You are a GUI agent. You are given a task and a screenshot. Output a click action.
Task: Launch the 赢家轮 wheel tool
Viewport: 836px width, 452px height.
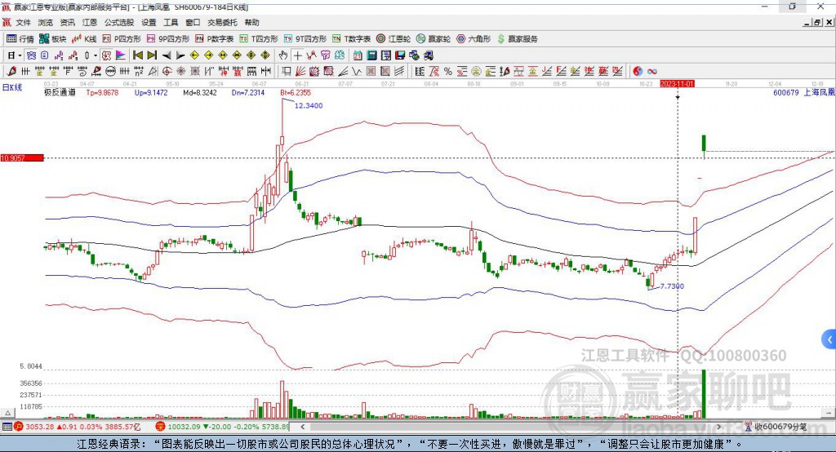(434, 39)
